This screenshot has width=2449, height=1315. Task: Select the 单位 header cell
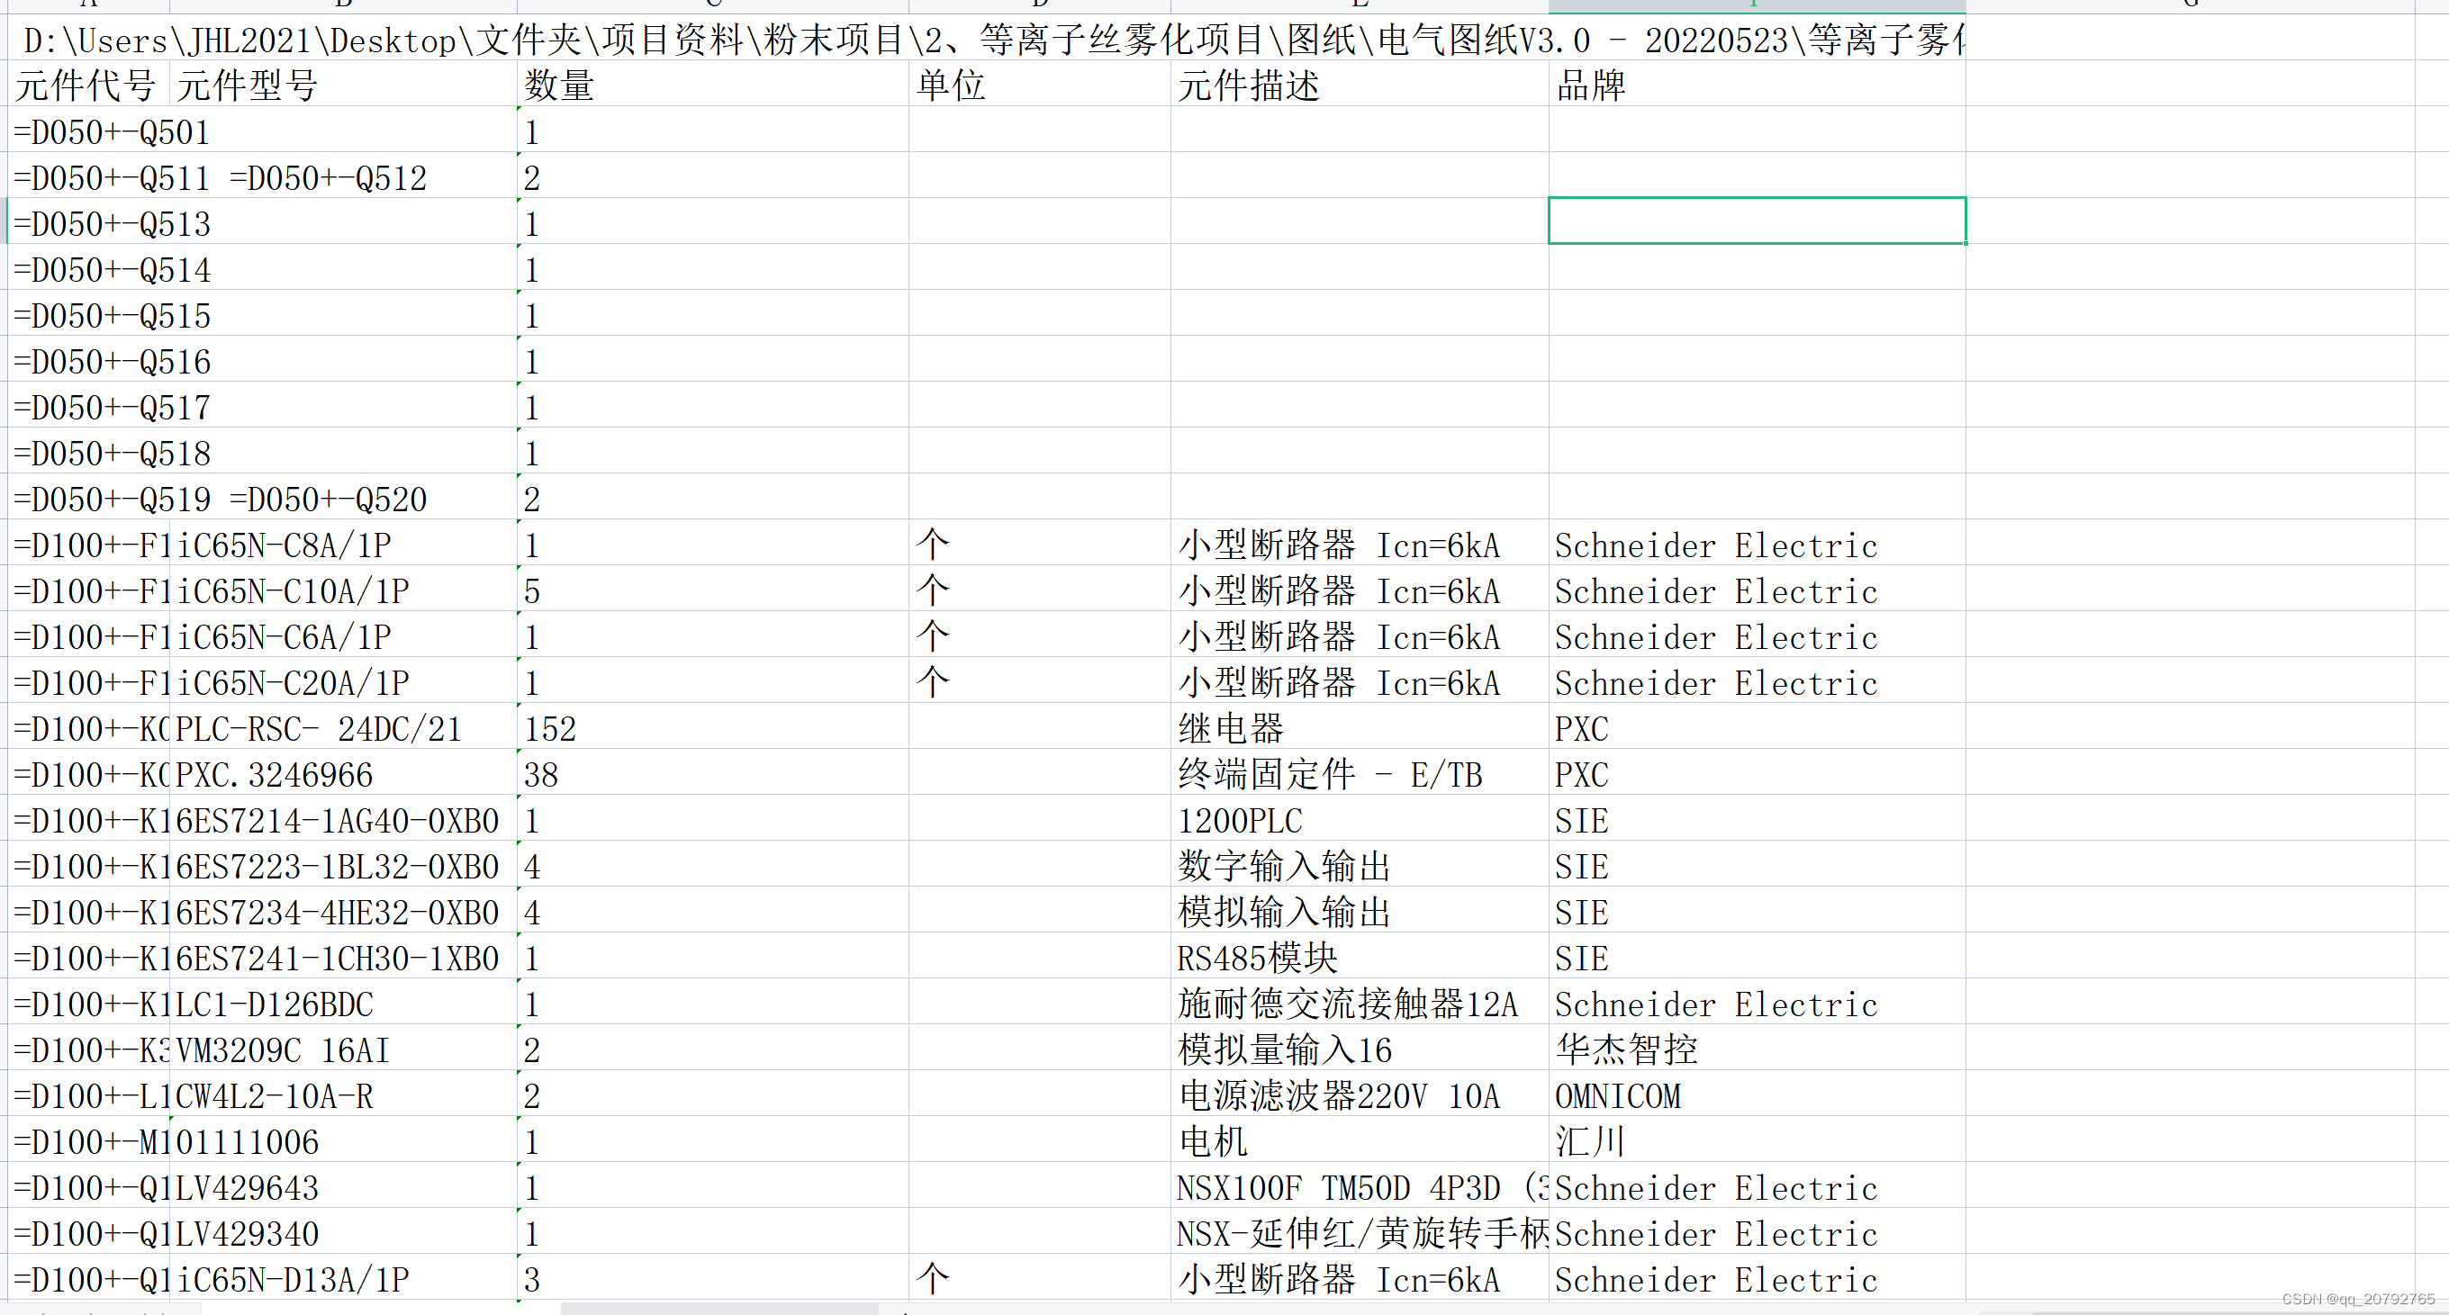click(1040, 84)
